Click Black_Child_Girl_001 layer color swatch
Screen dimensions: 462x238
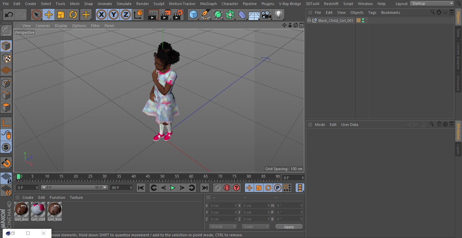359,21
